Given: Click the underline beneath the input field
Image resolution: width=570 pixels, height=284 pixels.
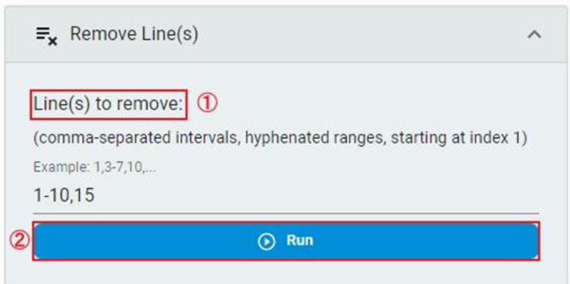Looking at the screenshot, I should 286,213.
